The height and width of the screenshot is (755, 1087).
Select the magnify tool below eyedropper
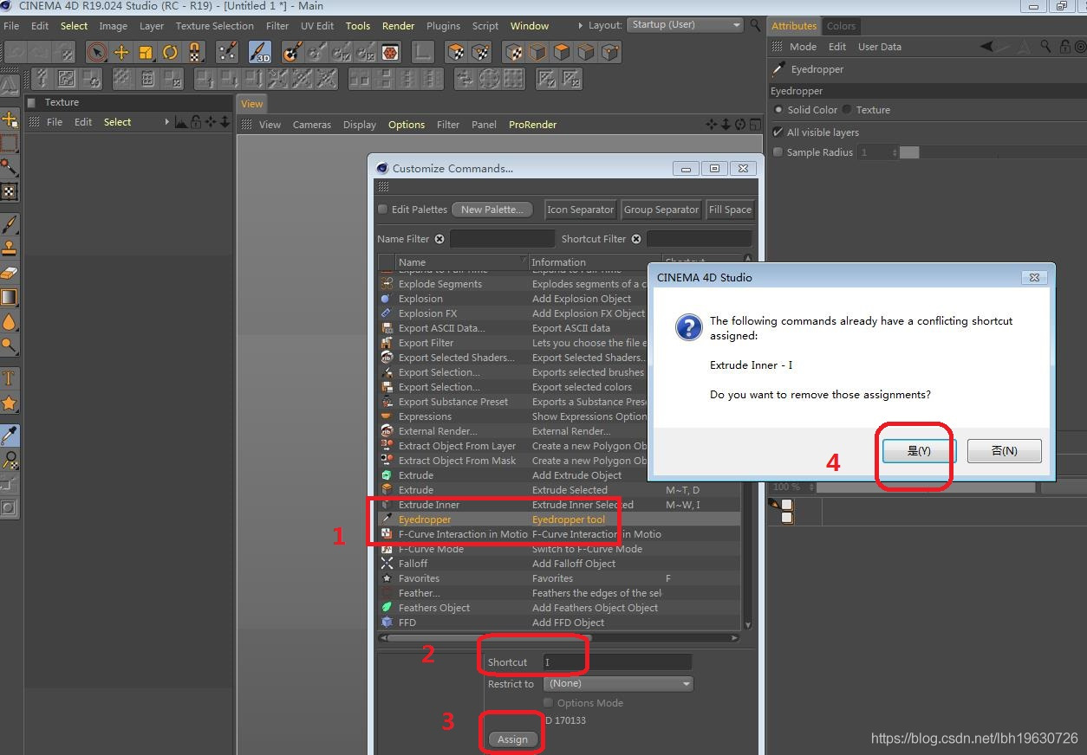tap(10, 460)
